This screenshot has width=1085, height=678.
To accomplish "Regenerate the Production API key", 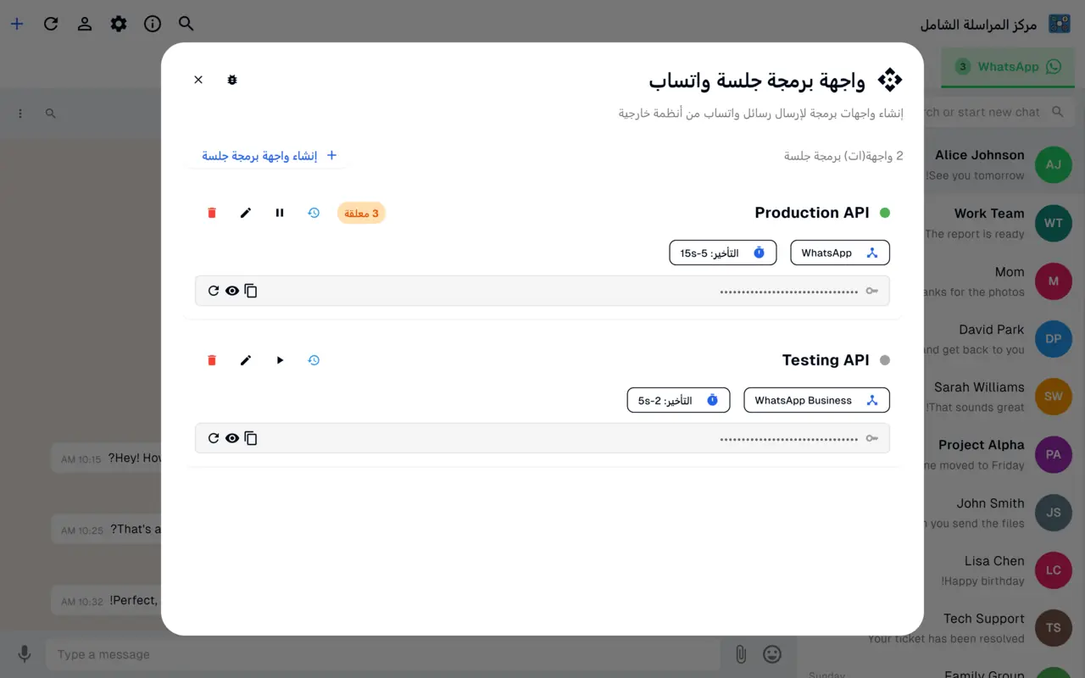I will (214, 291).
